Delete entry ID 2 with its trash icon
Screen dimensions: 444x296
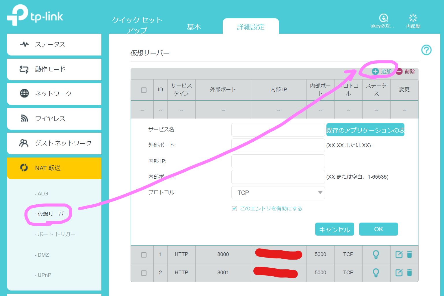pyautogui.click(x=410, y=273)
